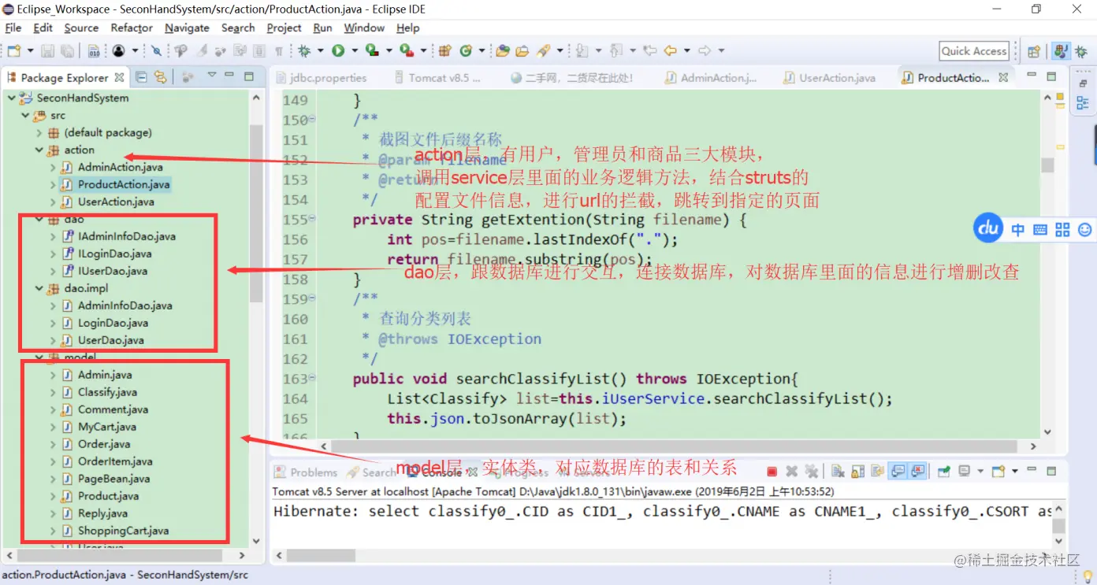Click the Open Console icon
1097x585 pixels.
point(998,472)
